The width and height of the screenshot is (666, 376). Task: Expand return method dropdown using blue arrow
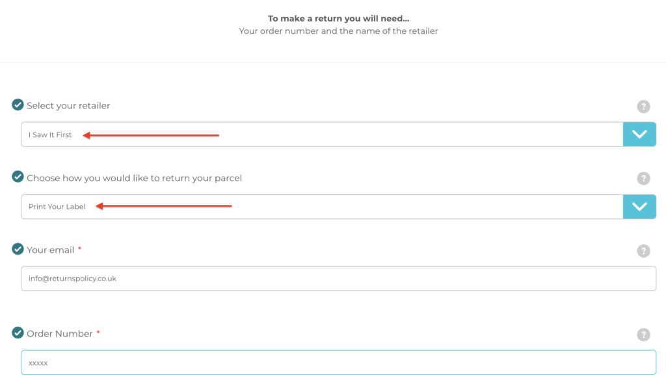[639, 207]
